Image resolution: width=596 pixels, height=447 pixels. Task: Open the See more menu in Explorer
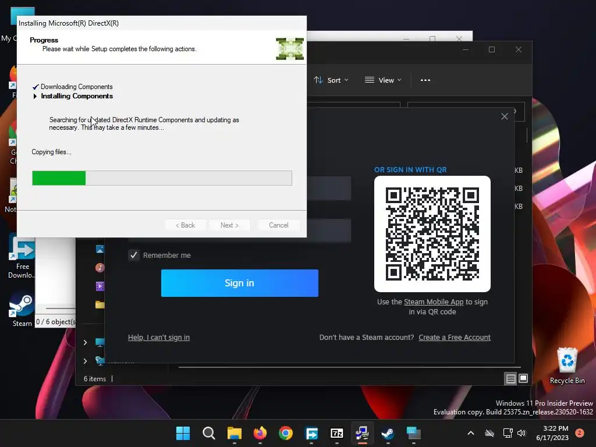coord(425,80)
